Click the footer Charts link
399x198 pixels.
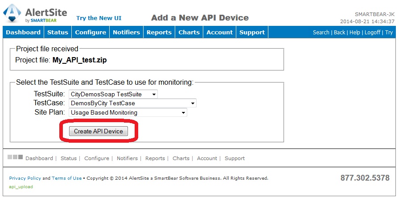click(181, 158)
